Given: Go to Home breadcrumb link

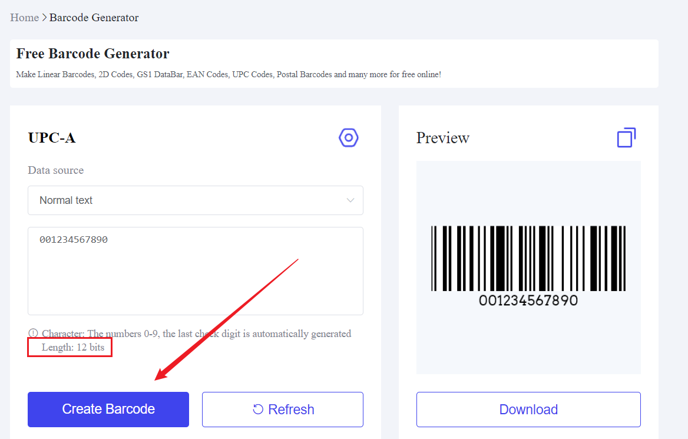Looking at the screenshot, I should click(x=25, y=18).
